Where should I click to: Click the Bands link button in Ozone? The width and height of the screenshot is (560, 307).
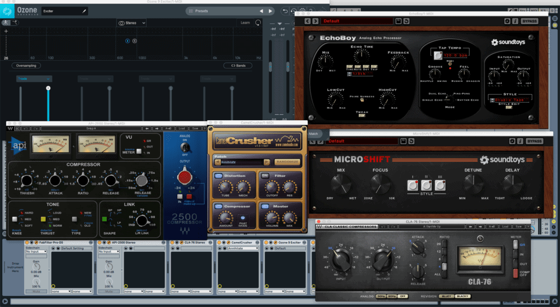[x=238, y=66]
